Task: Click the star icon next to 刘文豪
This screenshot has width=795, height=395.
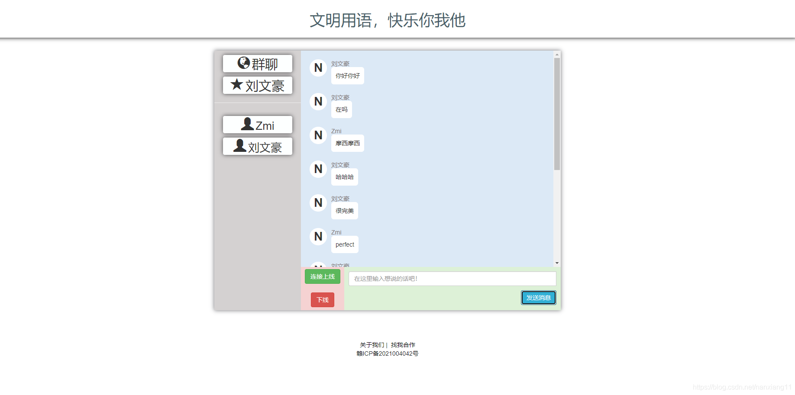Action: [237, 85]
